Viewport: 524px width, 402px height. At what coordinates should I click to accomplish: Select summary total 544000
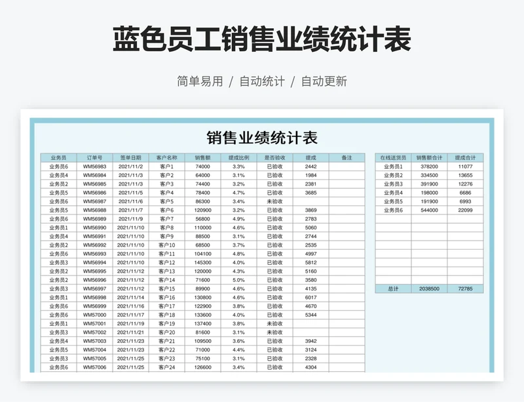[x=429, y=210]
